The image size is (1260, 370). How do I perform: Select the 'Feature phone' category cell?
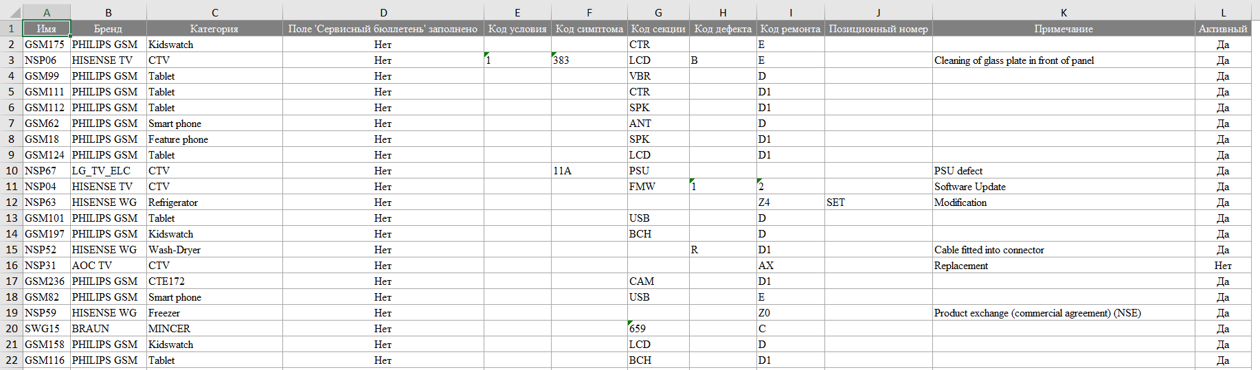[x=214, y=139]
